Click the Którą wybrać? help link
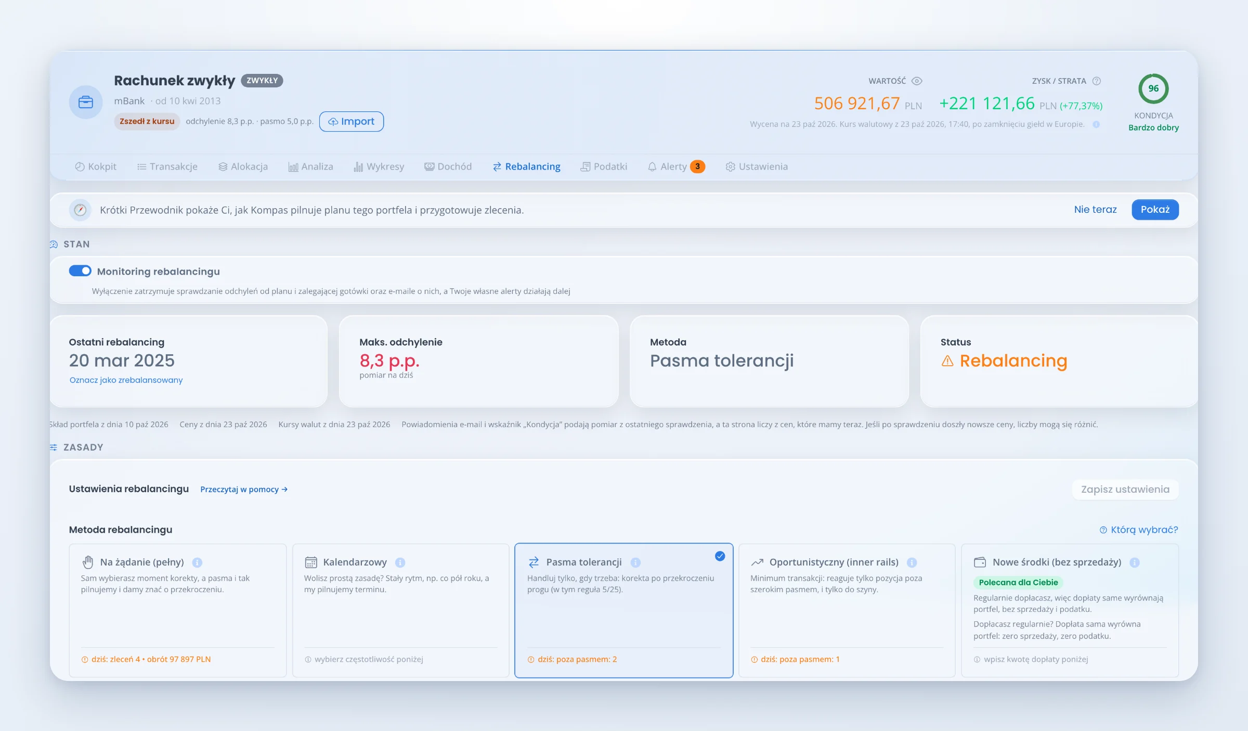Viewport: 1248px width, 731px height. (1139, 530)
